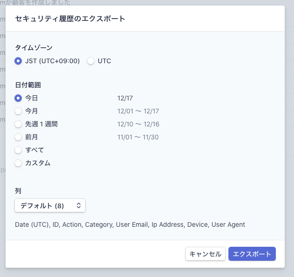Select 今日 as the date range
Viewport: 294px width, 277px height.
(x=19, y=98)
